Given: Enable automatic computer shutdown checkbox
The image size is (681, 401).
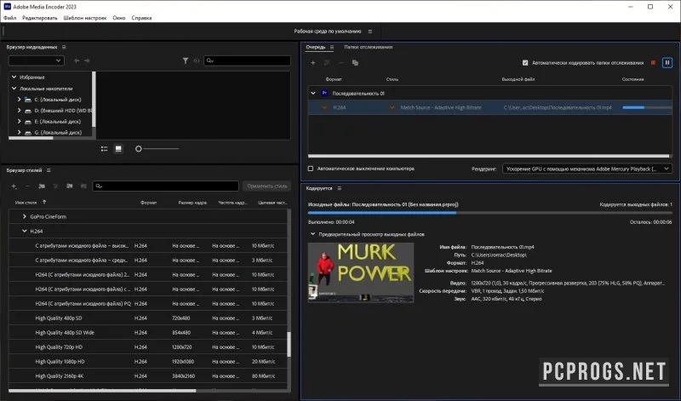Looking at the screenshot, I should pyautogui.click(x=311, y=169).
